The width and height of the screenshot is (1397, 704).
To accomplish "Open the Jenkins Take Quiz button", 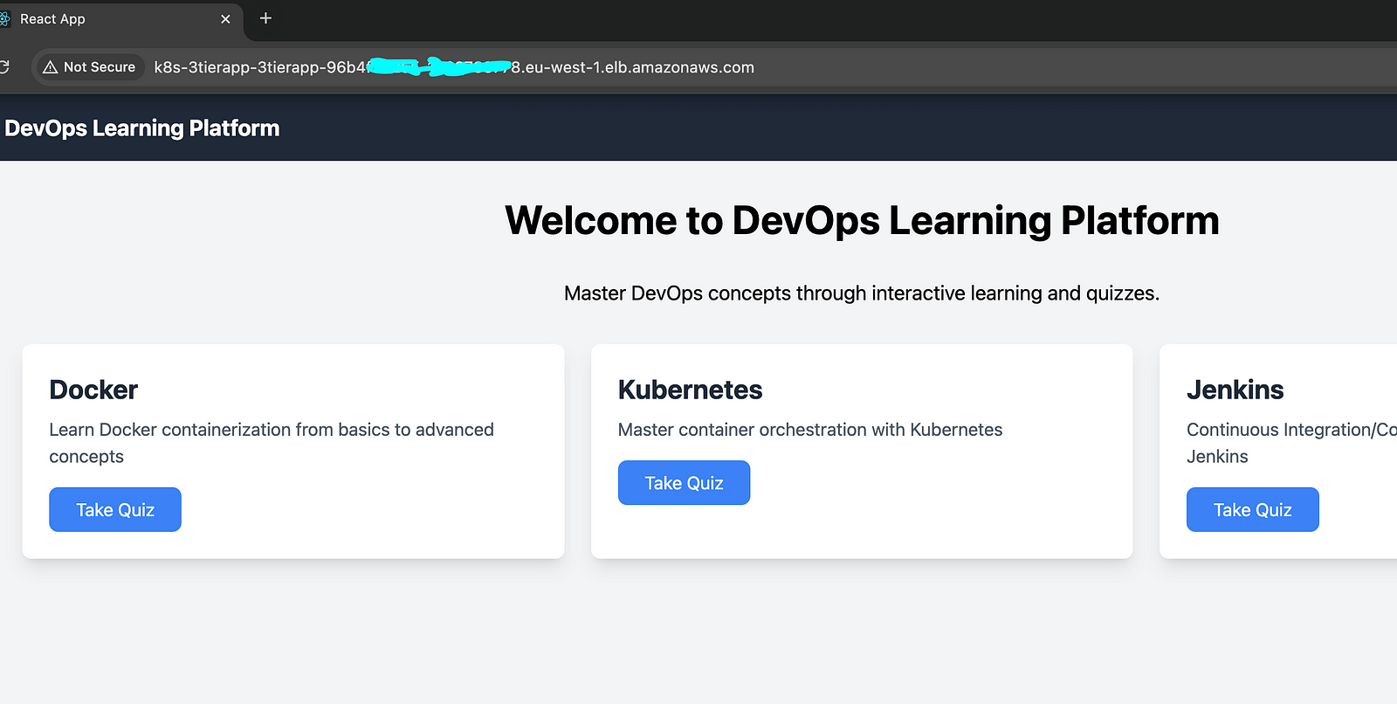I will point(1252,509).
